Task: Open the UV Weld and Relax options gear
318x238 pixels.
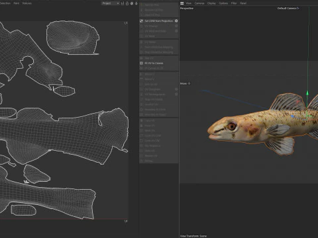Action: coord(176,31)
